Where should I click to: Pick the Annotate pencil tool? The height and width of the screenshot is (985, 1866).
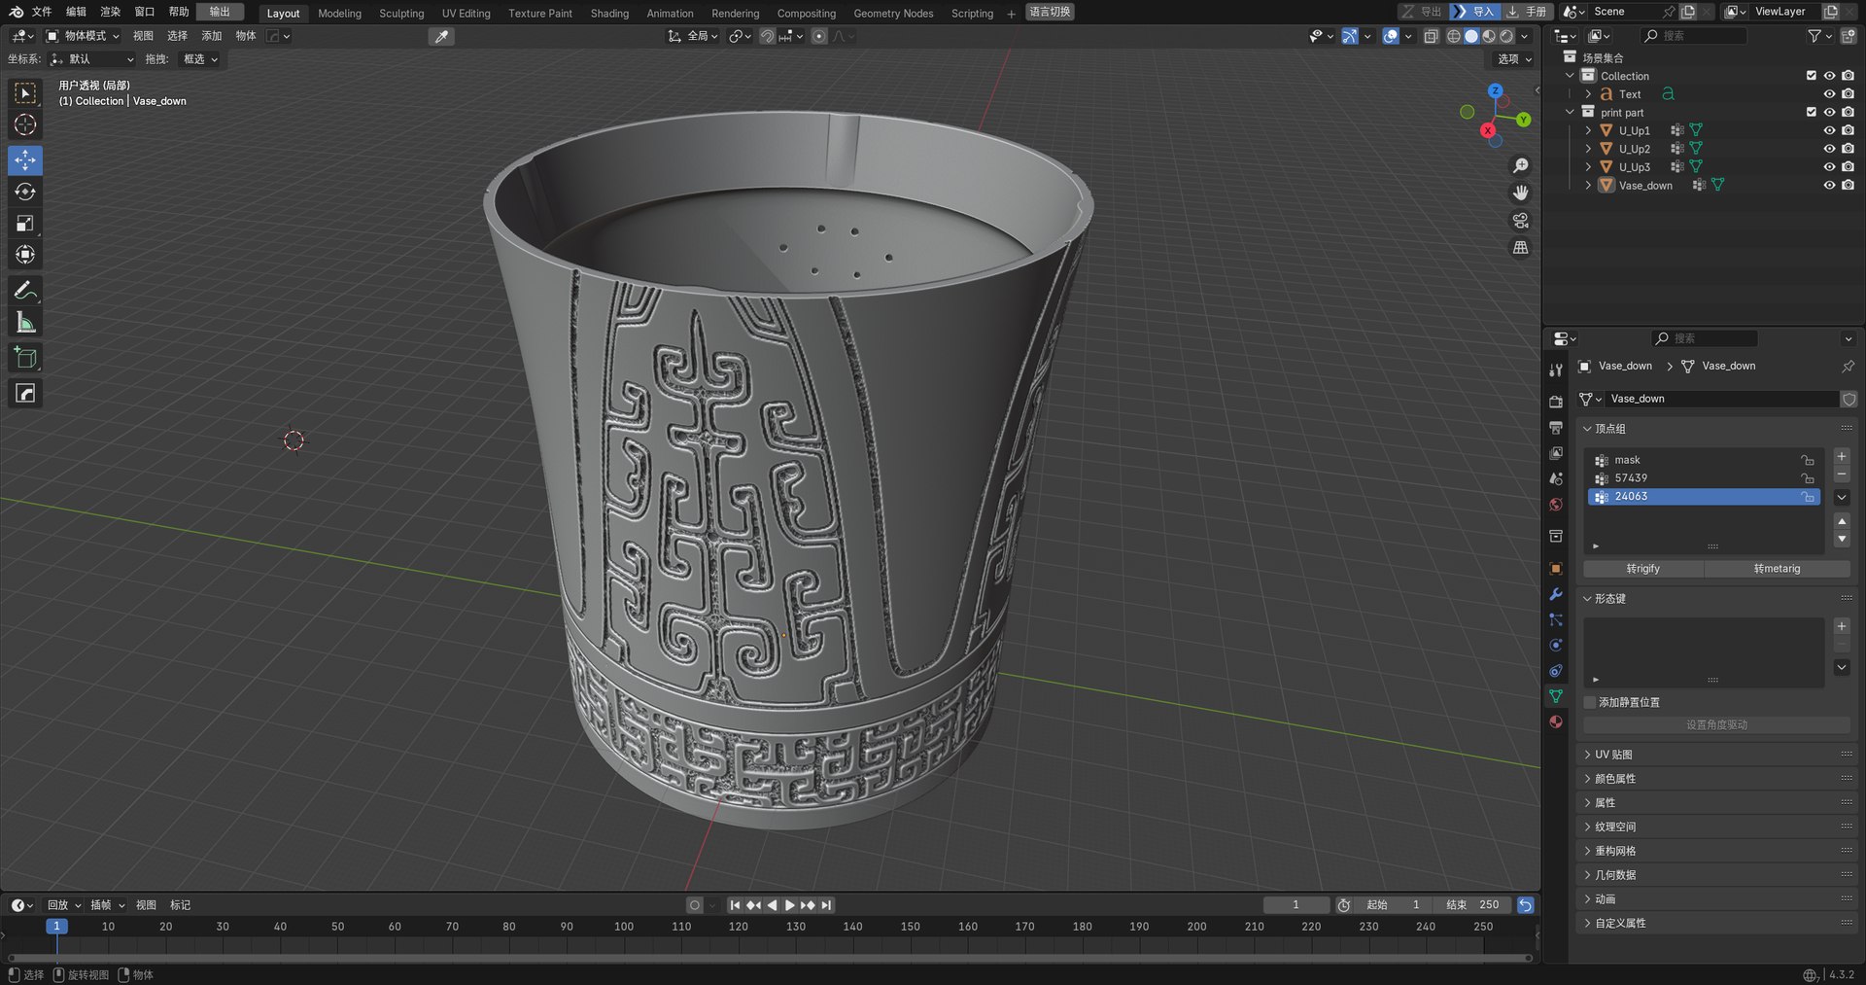click(x=25, y=291)
